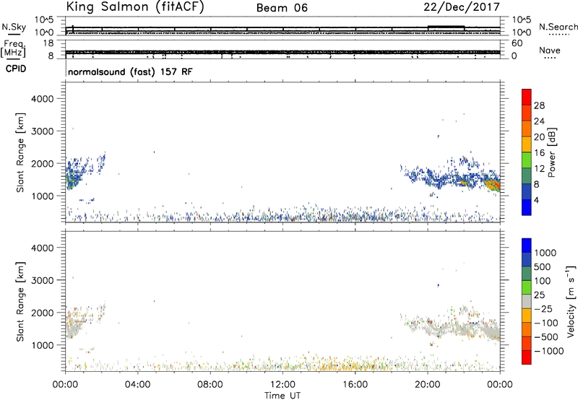Click '3000' range tick in the power panel

tap(43, 131)
